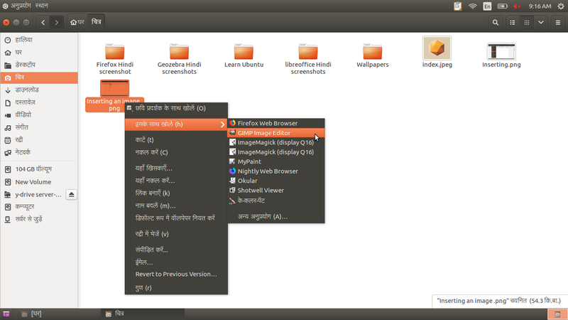Click the search icon in the toolbar
The height and width of the screenshot is (320, 568).
495,23
